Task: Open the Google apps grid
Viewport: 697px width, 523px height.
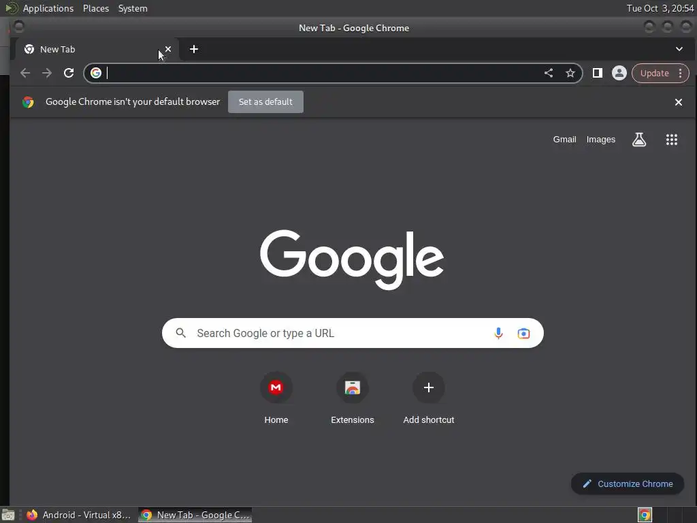Action: 672,140
